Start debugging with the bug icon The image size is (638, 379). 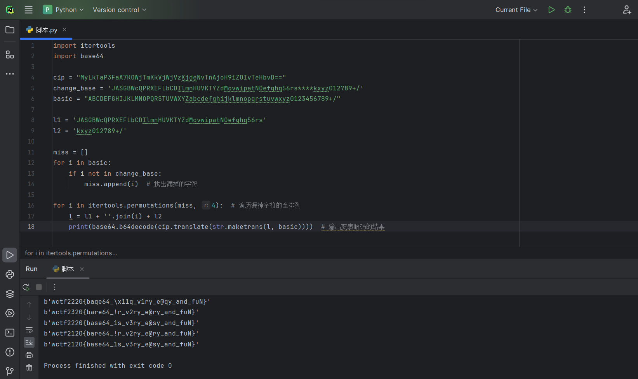click(568, 10)
